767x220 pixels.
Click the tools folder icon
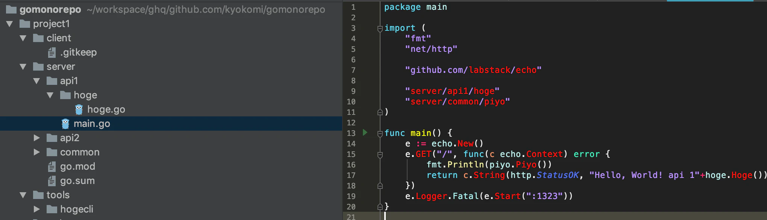tap(38, 195)
